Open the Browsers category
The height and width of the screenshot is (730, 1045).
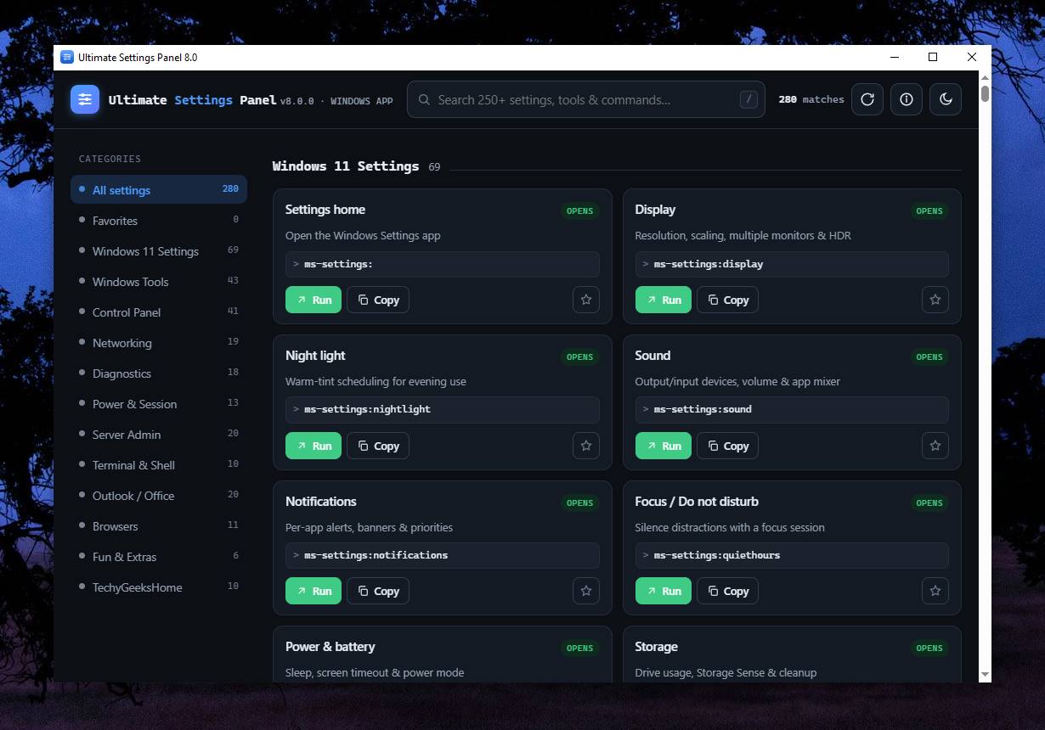[159, 525]
